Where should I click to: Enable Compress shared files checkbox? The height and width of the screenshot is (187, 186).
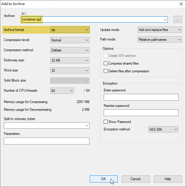click(105, 63)
